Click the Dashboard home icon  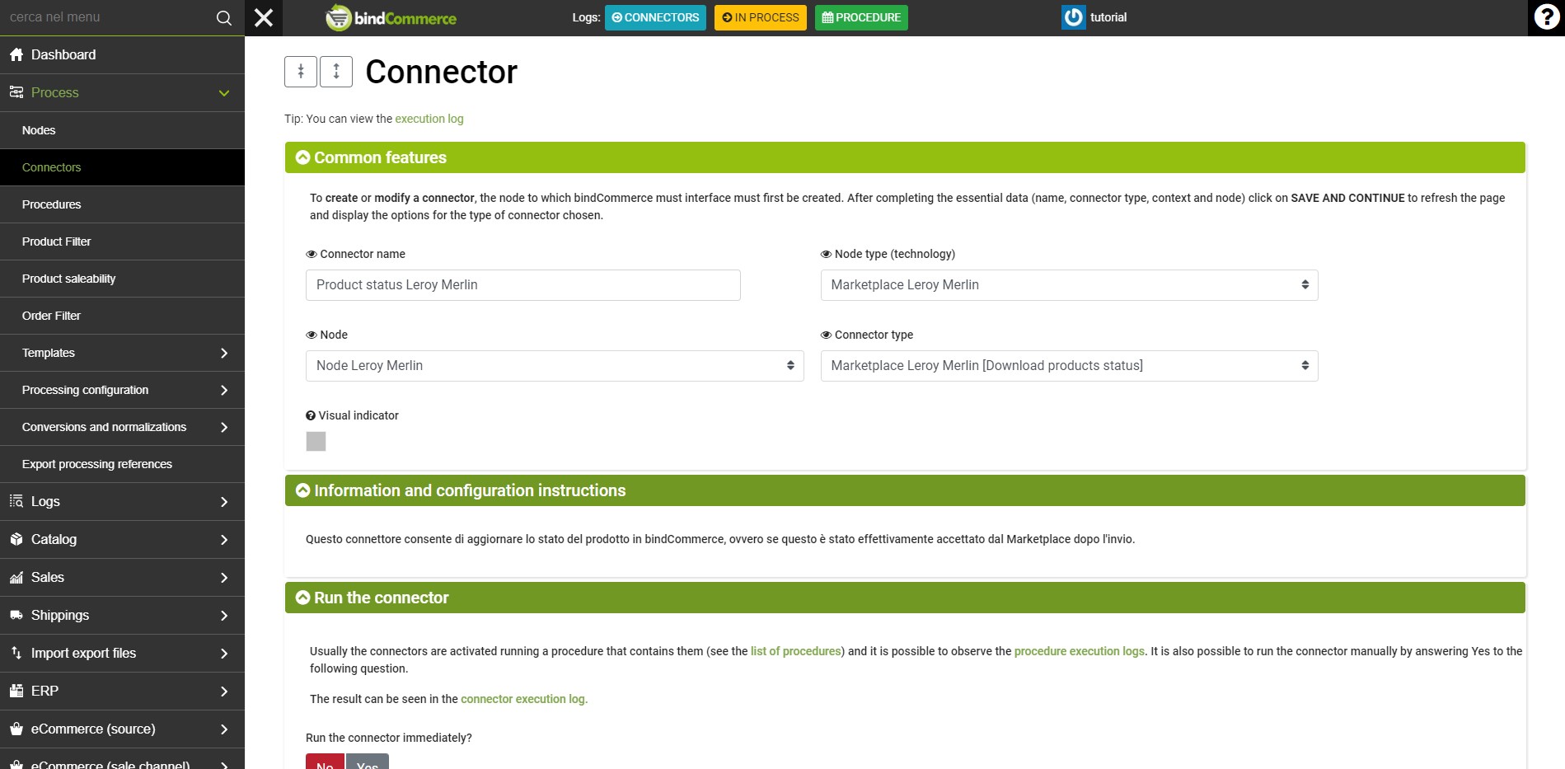point(16,54)
